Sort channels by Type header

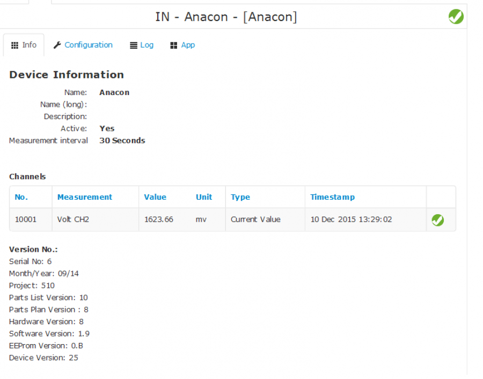[x=240, y=197]
